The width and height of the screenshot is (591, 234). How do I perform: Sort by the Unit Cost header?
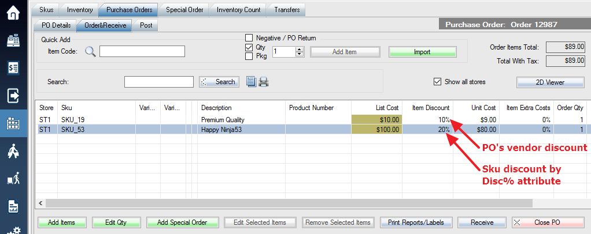coord(477,108)
